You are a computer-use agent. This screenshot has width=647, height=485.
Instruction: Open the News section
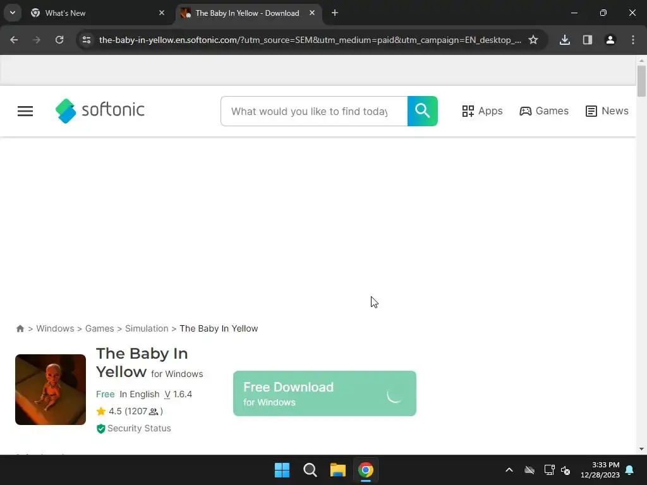click(607, 111)
